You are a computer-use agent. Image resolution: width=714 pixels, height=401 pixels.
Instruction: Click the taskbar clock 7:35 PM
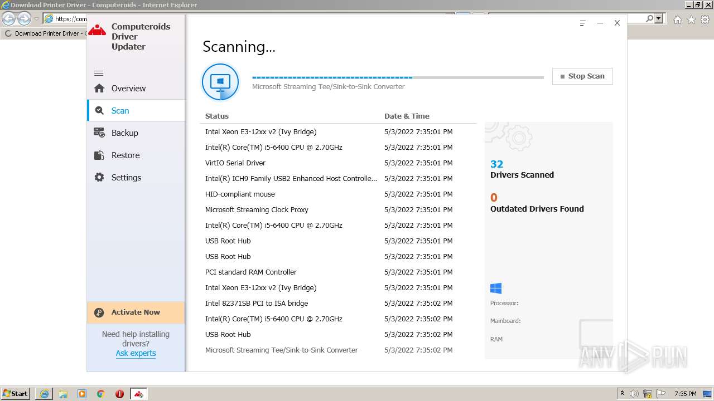coord(686,394)
